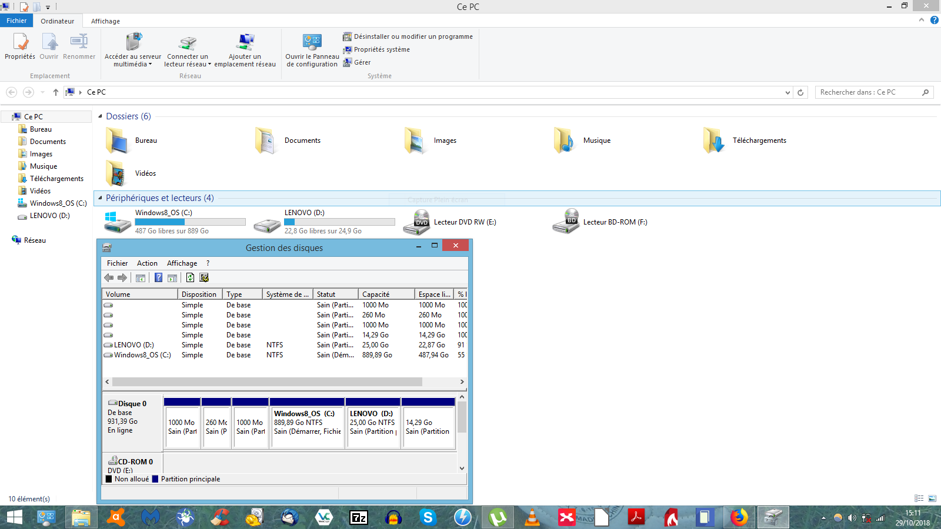Click the Windows Start button
The height and width of the screenshot is (529, 941).
14,517
